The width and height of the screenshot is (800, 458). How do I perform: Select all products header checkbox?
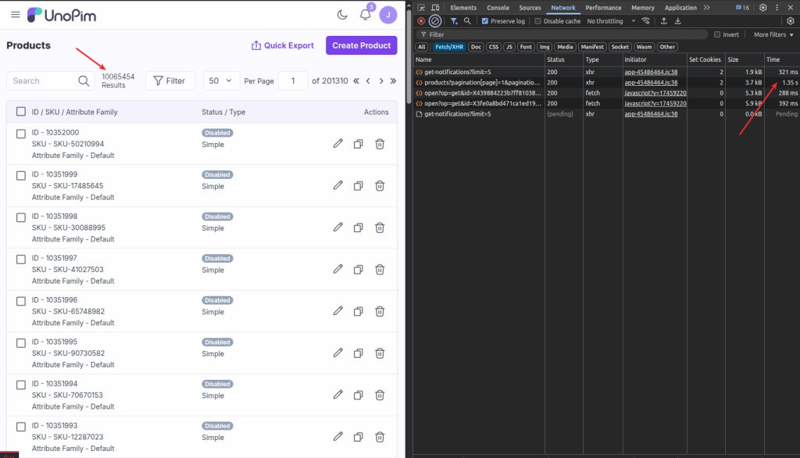pyautogui.click(x=21, y=111)
